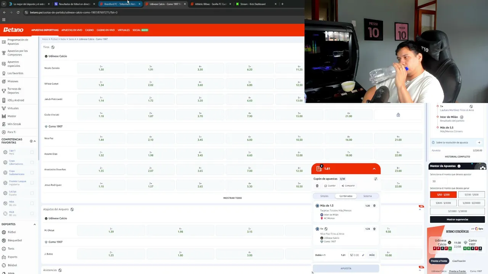The height and width of the screenshot is (274, 488).
Task: Open info icon beside Atajadas del Arquero
Action: (x=72, y=209)
